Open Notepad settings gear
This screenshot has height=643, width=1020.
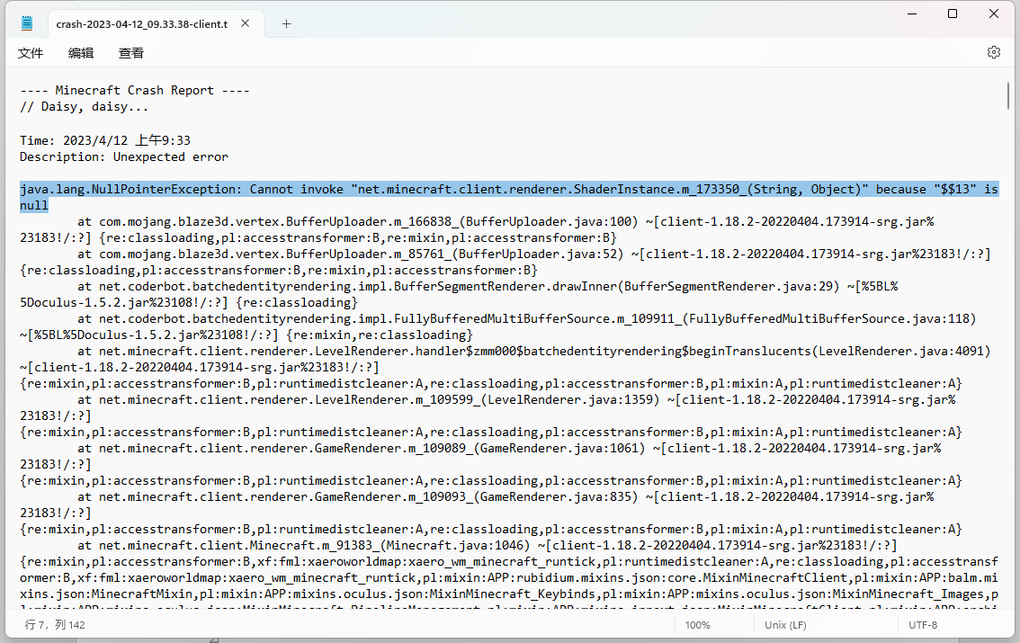993,53
